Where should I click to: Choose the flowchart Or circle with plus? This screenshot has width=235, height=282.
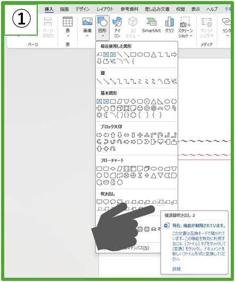point(133,176)
